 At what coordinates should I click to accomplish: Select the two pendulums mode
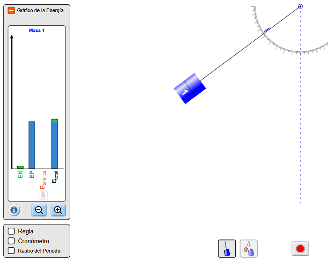[x=248, y=248]
